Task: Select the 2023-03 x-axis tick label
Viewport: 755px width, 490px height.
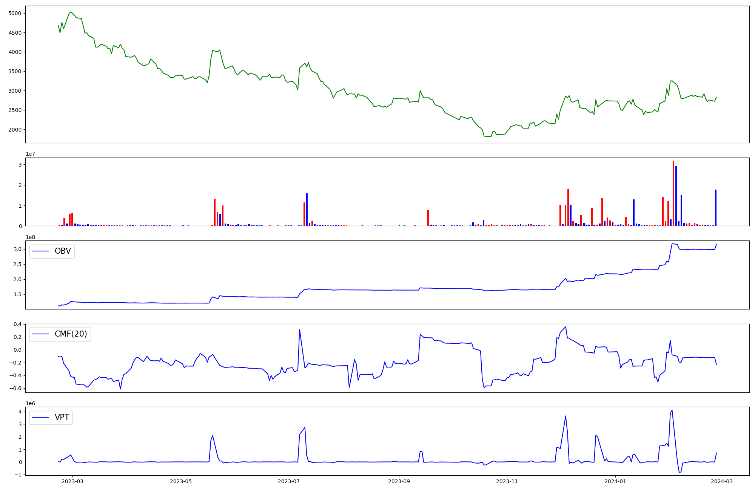Action: coord(72,481)
